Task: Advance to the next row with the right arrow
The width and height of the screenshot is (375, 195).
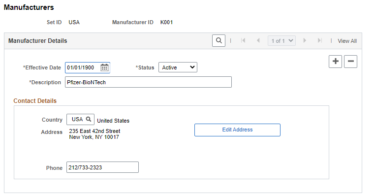Action: [305, 41]
